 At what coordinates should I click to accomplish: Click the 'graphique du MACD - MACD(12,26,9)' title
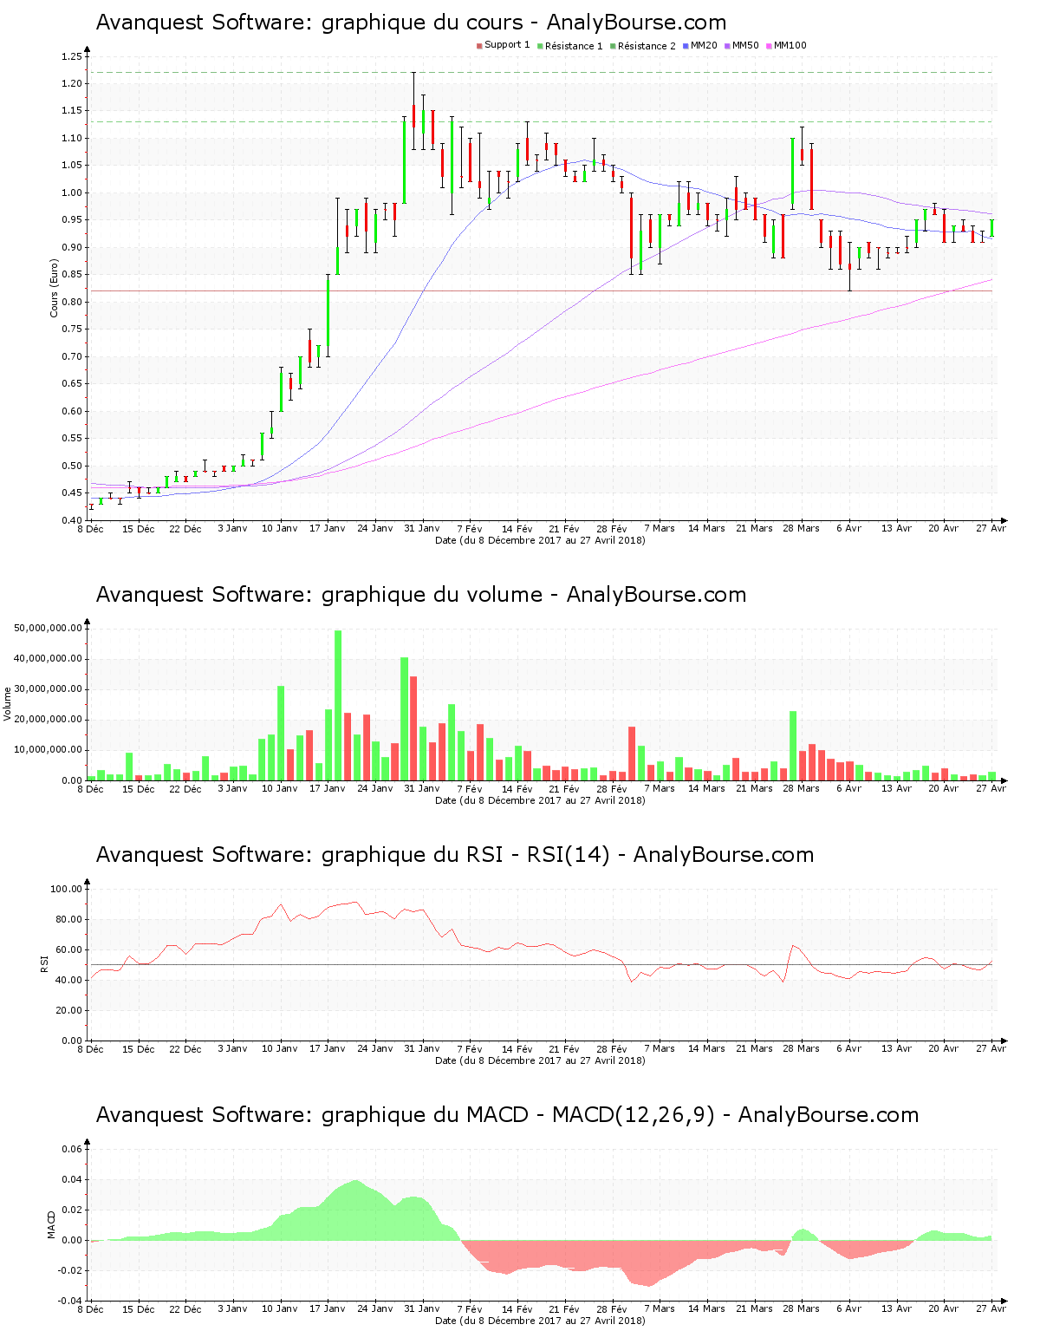click(x=507, y=1115)
